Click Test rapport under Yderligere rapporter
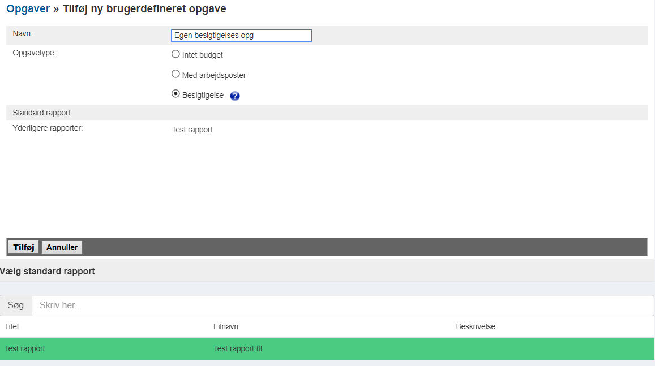 [x=192, y=130]
